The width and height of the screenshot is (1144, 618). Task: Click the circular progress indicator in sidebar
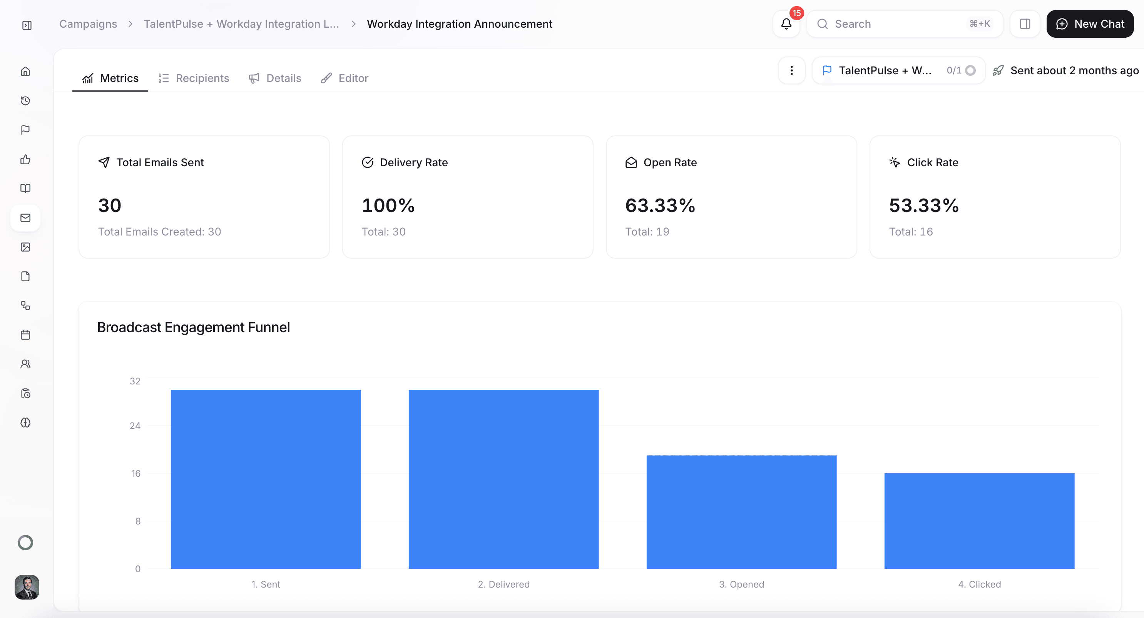pyautogui.click(x=25, y=543)
